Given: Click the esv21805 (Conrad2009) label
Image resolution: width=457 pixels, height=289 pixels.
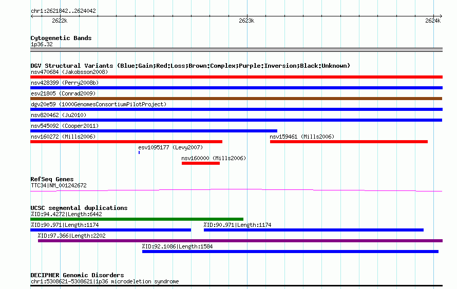Looking at the screenshot, I should click(63, 93).
